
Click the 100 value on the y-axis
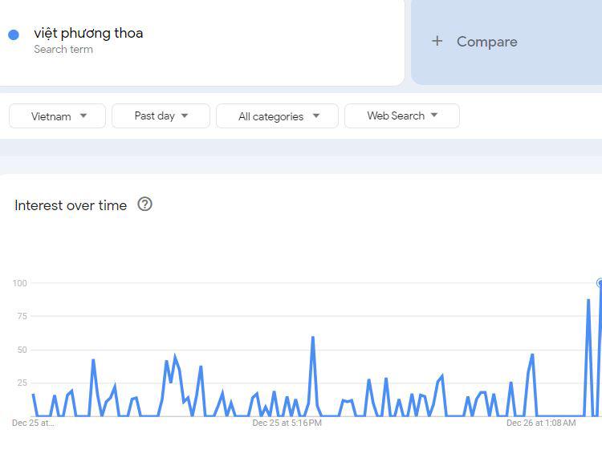pos(19,283)
